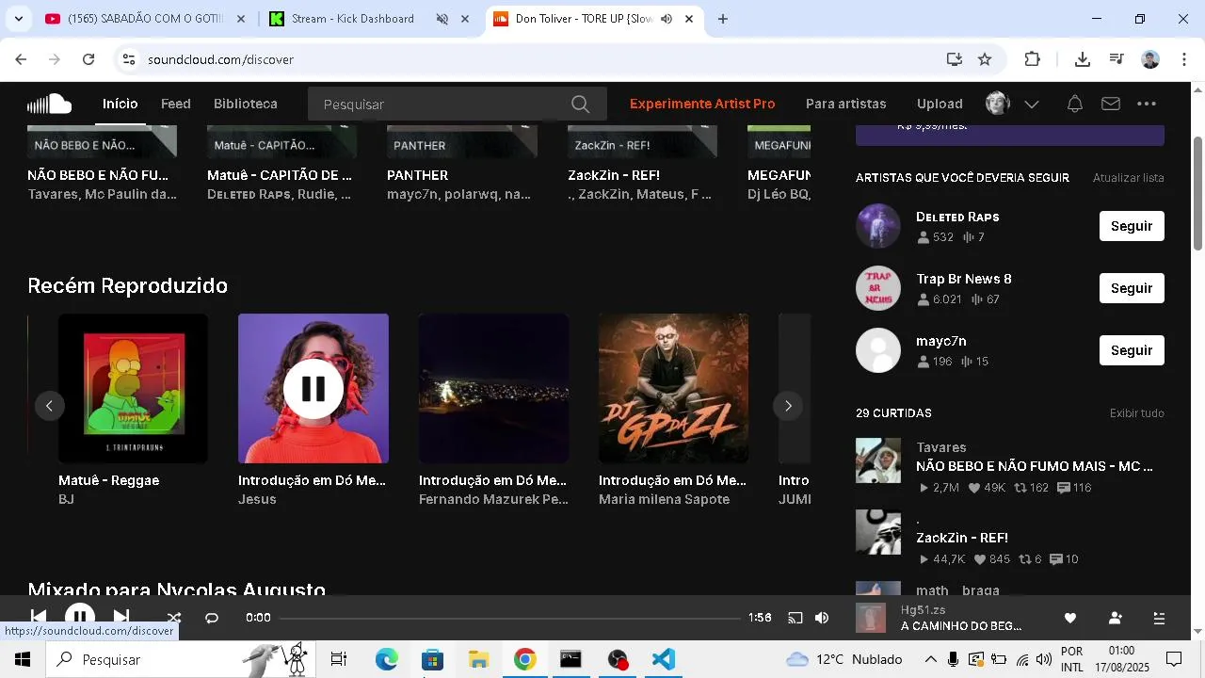Open Matuê - Reggae album thumbnail
This screenshot has width=1205, height=678.
point(133,388)
